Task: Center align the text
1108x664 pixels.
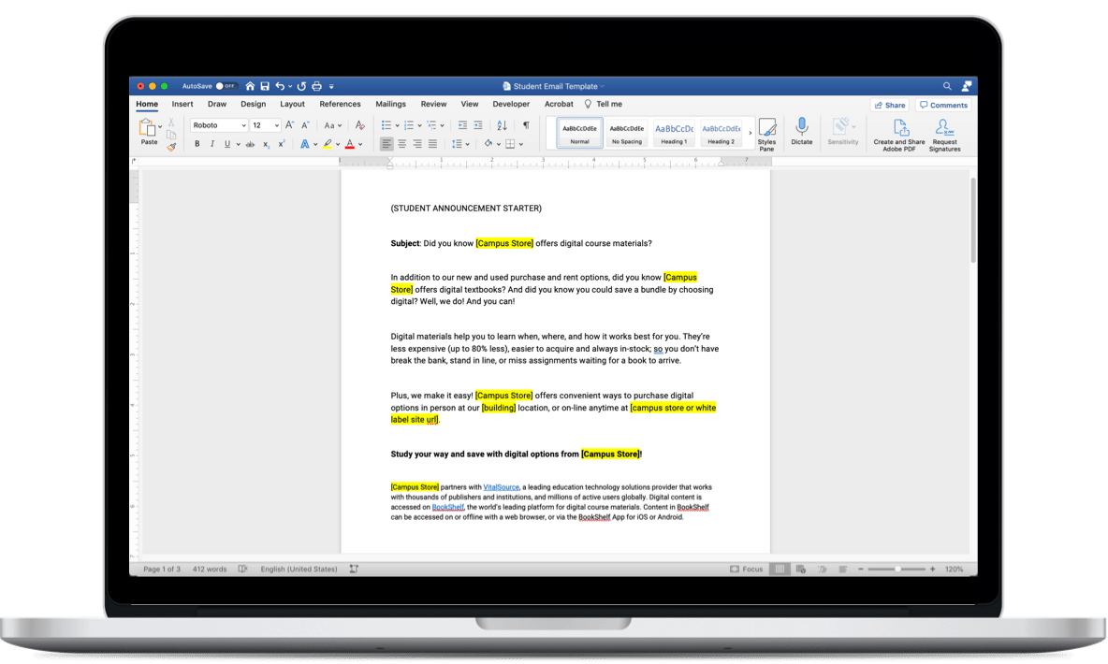Action: (402, 144)
